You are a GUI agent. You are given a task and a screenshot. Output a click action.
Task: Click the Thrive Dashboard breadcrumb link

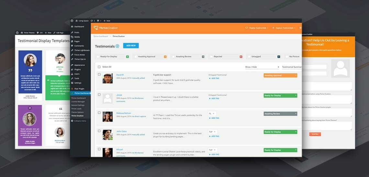101,36
